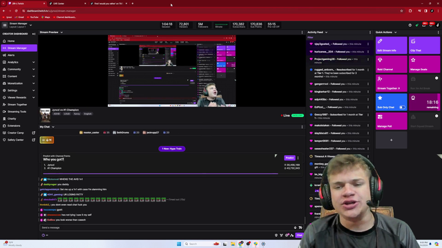Click Edit Stream Info quick action
The height and width of the screenshot is (248, 442).
pyautogui.click(x=392, y=45)
